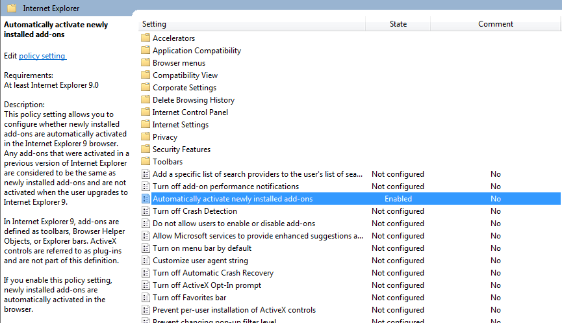562x323 pixels.
Task: Click the Comment column header
Action: (495, 24)
